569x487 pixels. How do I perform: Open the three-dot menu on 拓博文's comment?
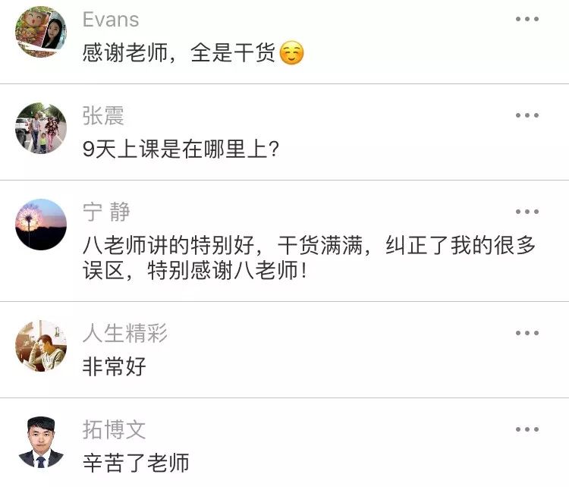(527, 429)
